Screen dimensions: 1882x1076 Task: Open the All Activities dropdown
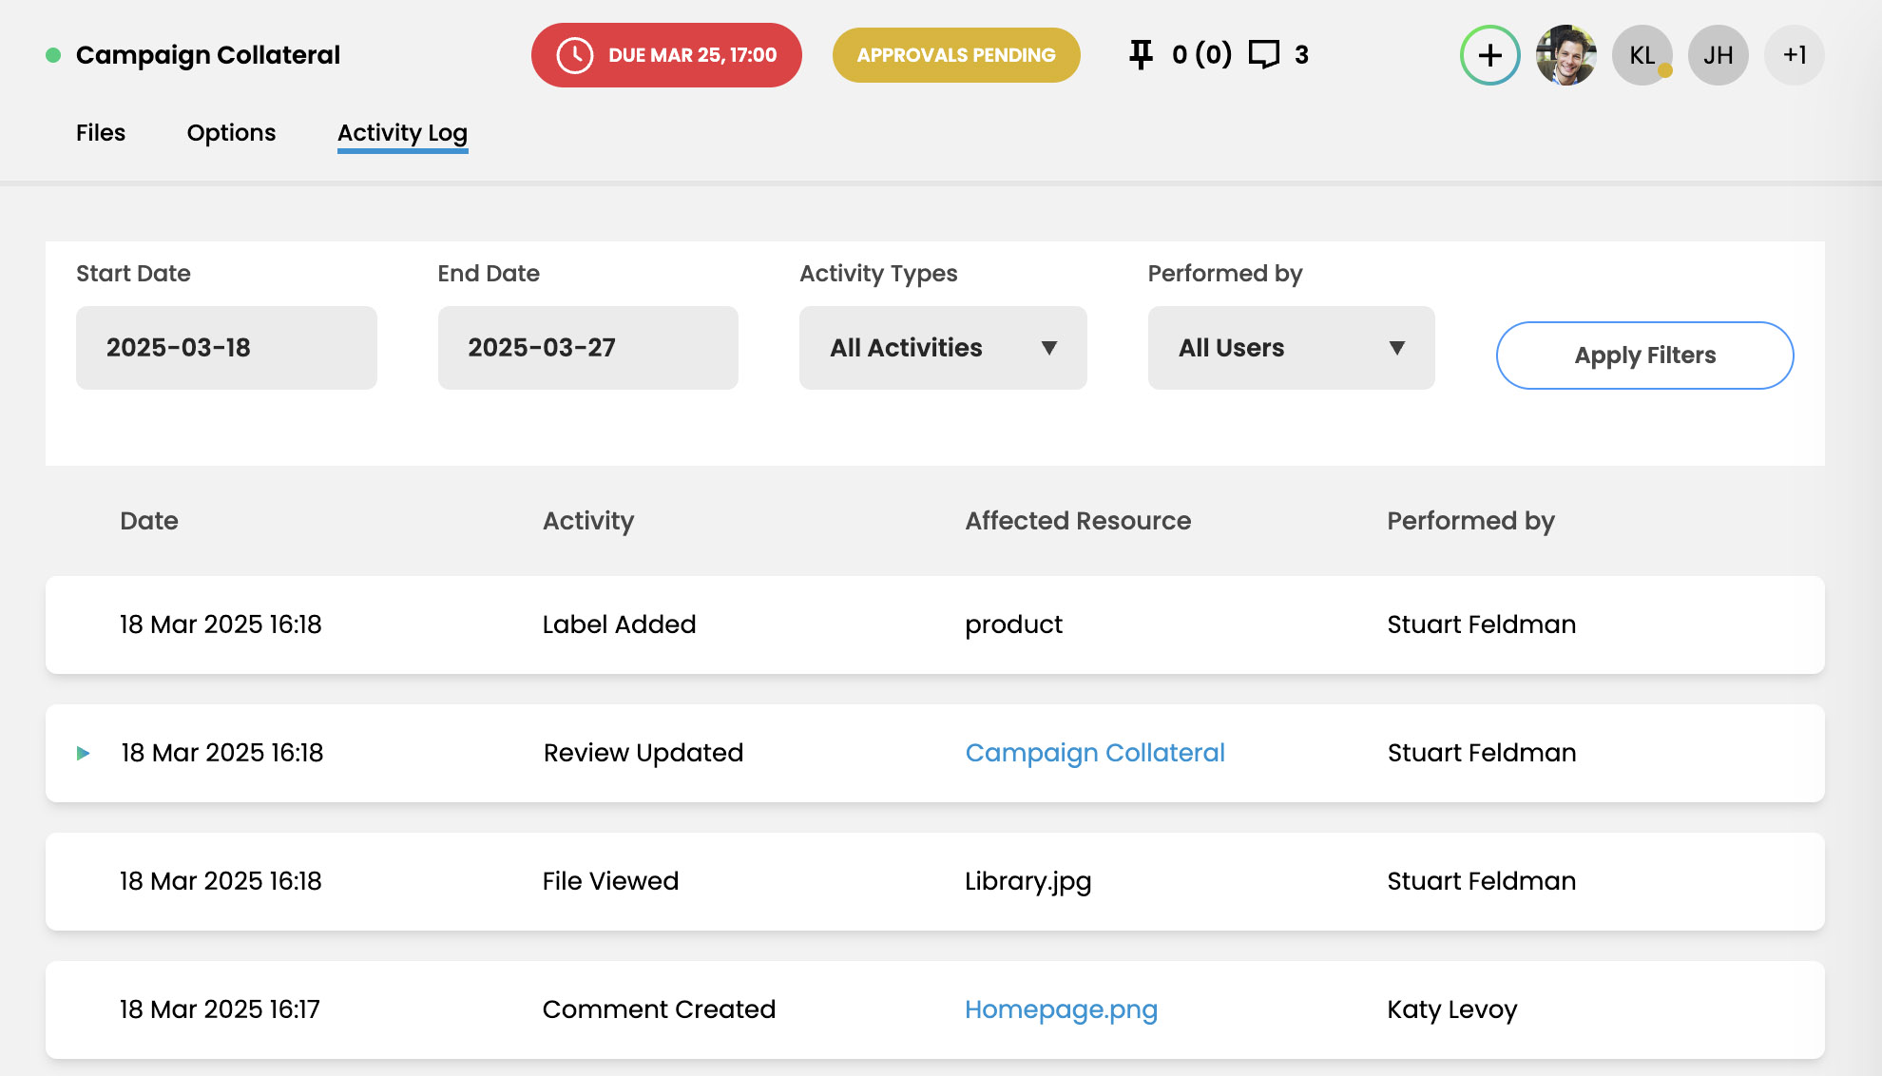[942, 348]
